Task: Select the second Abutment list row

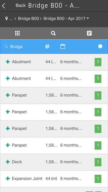Action: (54, 79)
